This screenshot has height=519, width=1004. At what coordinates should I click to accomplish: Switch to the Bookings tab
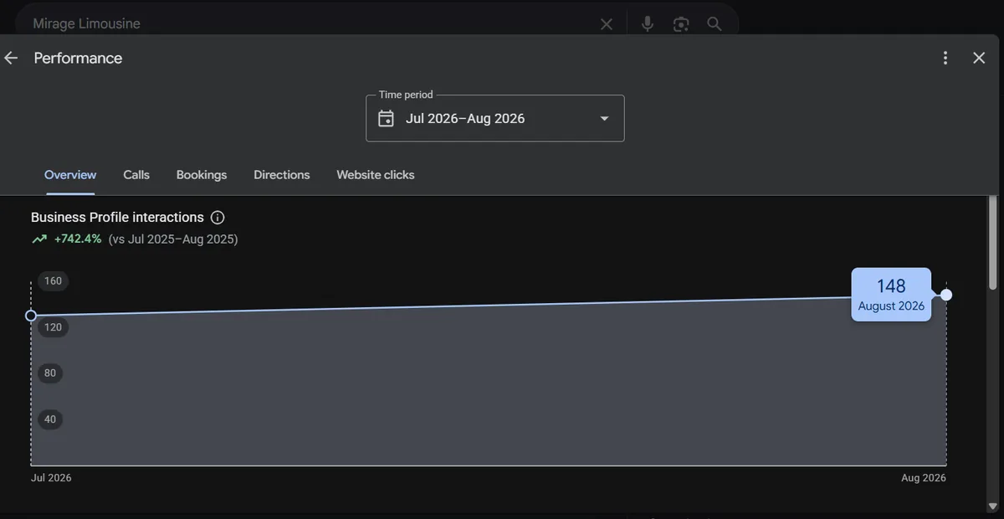pos(202,175)
